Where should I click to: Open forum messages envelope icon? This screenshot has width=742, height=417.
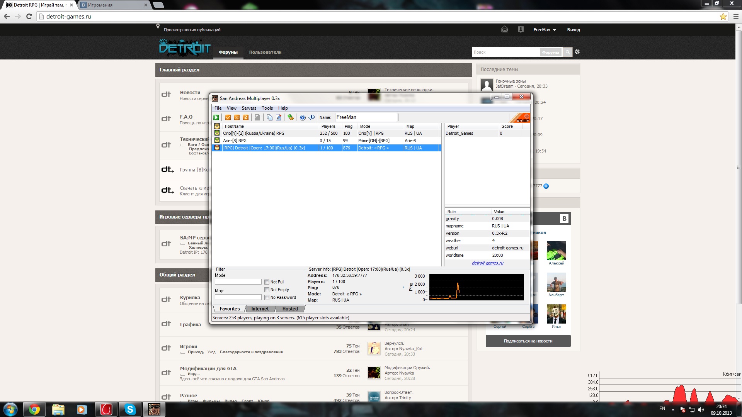[x=505, y=29]
